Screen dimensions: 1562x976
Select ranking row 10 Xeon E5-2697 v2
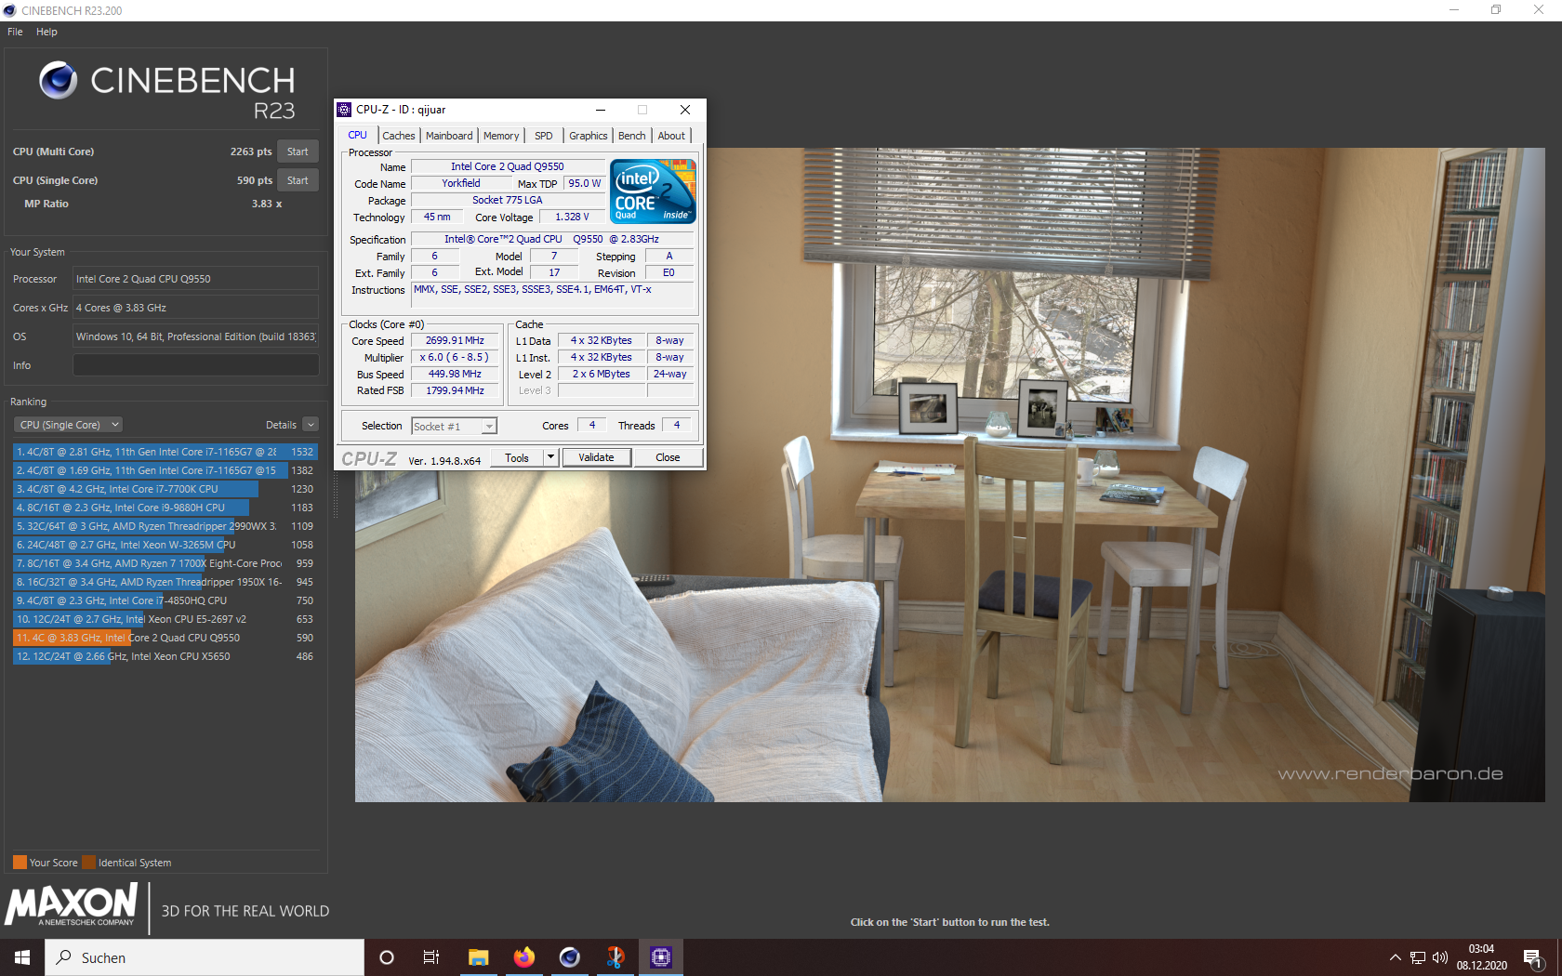pos(165,619)
